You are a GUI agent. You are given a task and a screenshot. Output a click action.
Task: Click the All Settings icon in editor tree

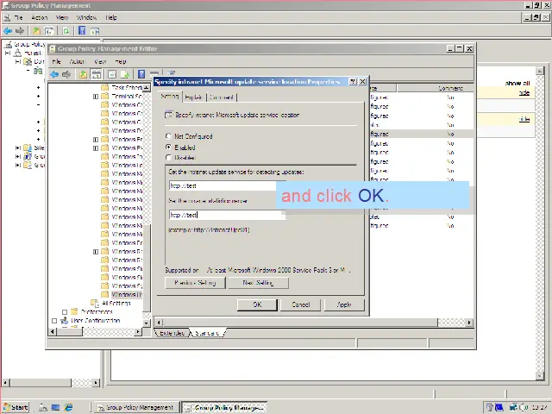click(95, 303)
